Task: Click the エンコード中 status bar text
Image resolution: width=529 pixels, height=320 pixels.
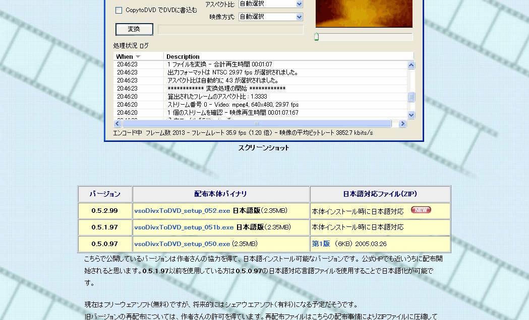Action: [x=243, y=133]
